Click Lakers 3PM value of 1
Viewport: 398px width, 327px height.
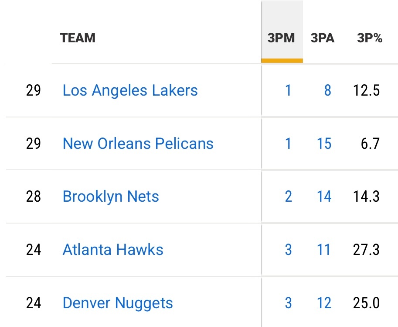coord(288,90)
